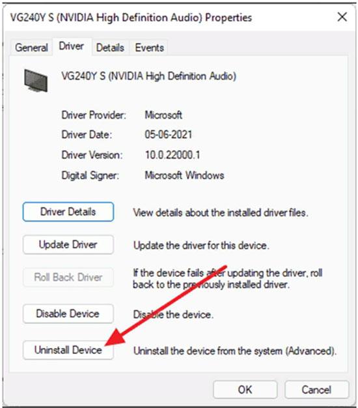Confirm the dialog with OK

[245, 390]
